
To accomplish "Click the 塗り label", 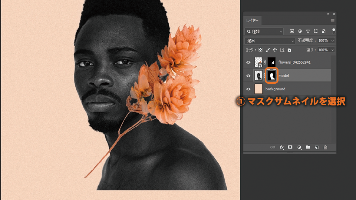I will 311,50.
